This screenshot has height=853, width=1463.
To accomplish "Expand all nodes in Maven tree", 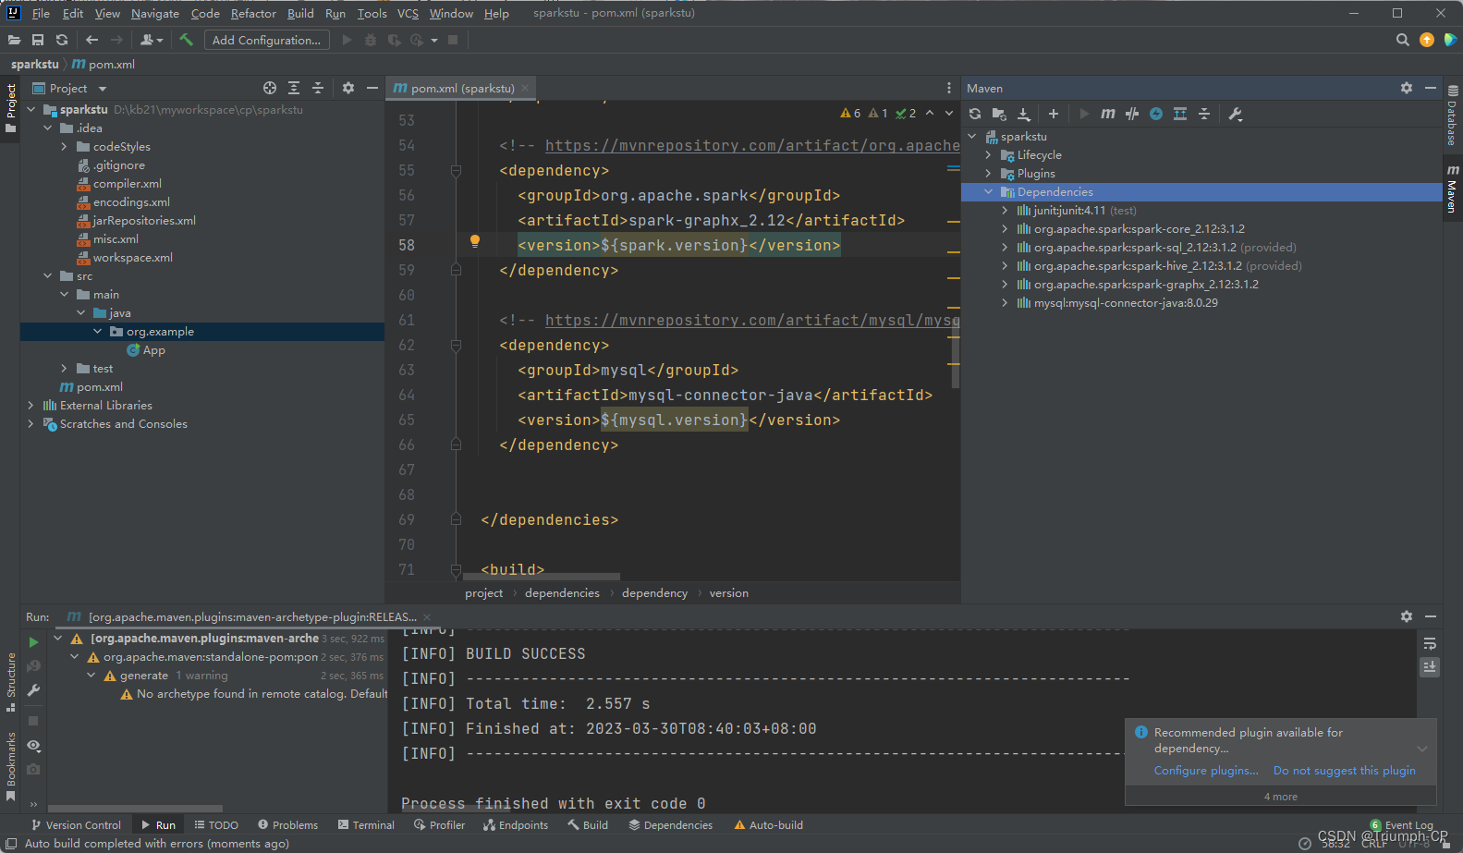I will tap(1180, 114).
